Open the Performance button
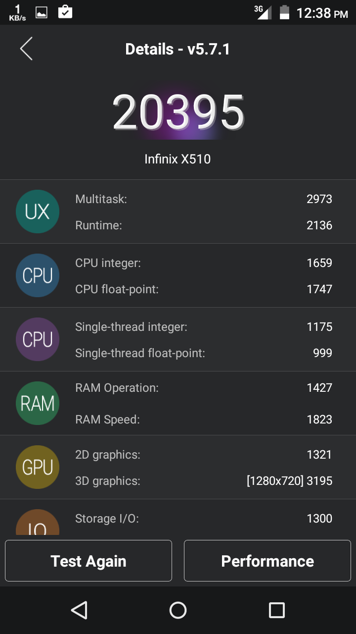This screenshot has width=356, height=634. (267, 561)
